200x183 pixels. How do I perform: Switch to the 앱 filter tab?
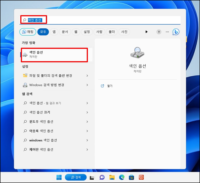pos(54,32)
